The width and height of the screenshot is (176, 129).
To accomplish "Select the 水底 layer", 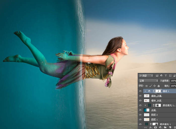I will point(159,110).
